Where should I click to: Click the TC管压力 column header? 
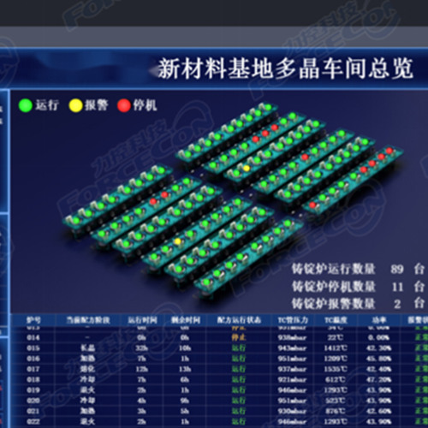(x=293, y=320)
